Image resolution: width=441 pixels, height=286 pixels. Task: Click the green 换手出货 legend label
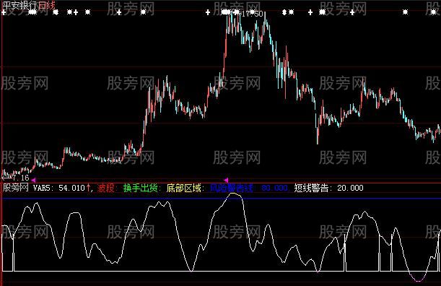[x=141, y=188]
